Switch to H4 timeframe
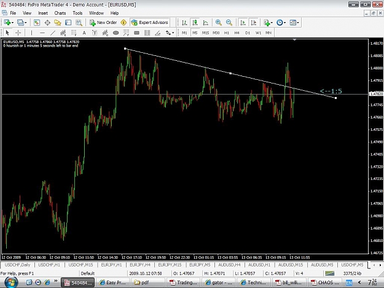The width and height of the screenshot is (384, 288). [237, 33]
